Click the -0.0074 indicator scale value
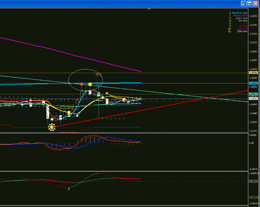The height and width of the screenshot is (207, 260). pos(253,169)
